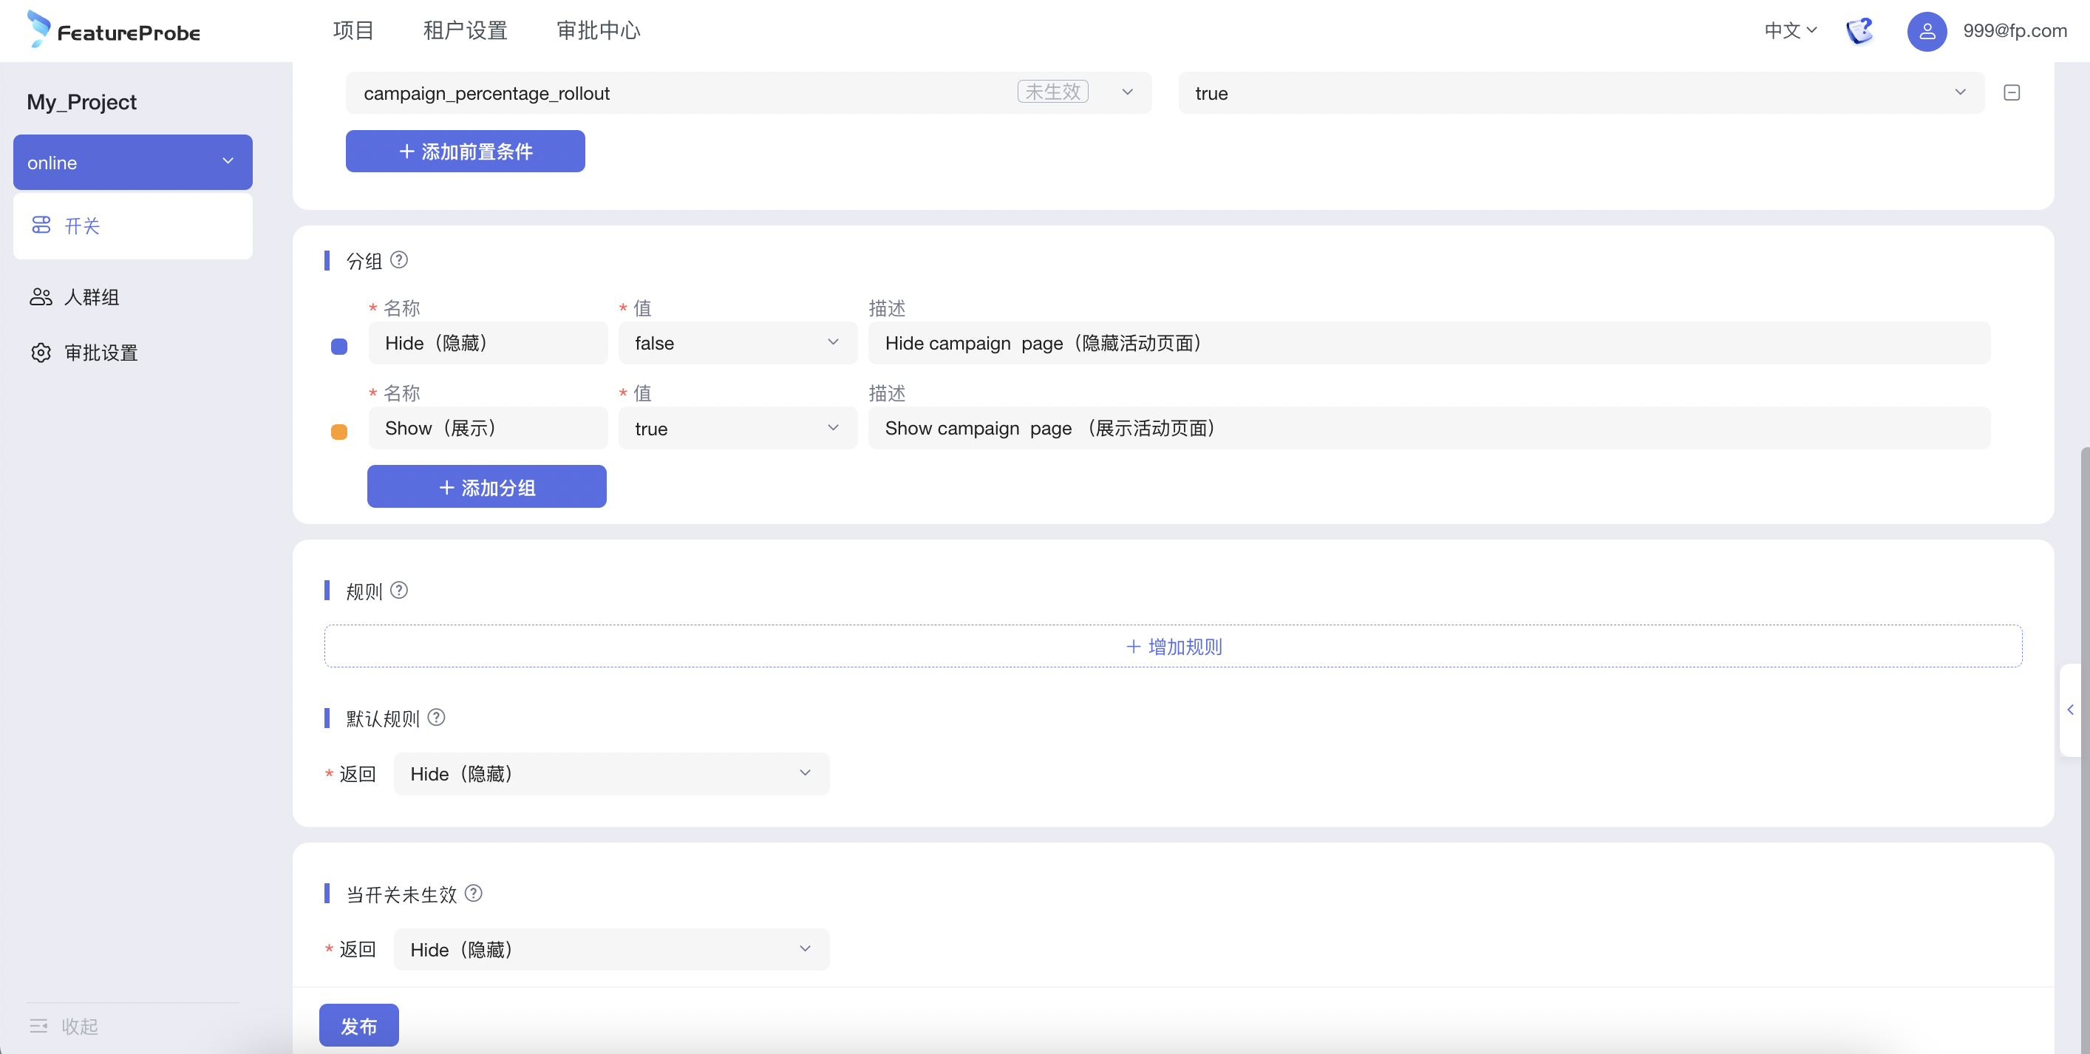2090x1054 pixels.
Task: Open default rule 返回 dropdown
Action: click(x=611, y=773)
